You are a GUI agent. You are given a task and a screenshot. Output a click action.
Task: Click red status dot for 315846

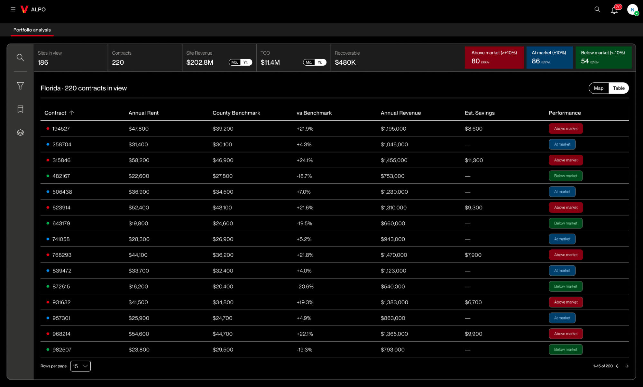[x=48, y=160]
